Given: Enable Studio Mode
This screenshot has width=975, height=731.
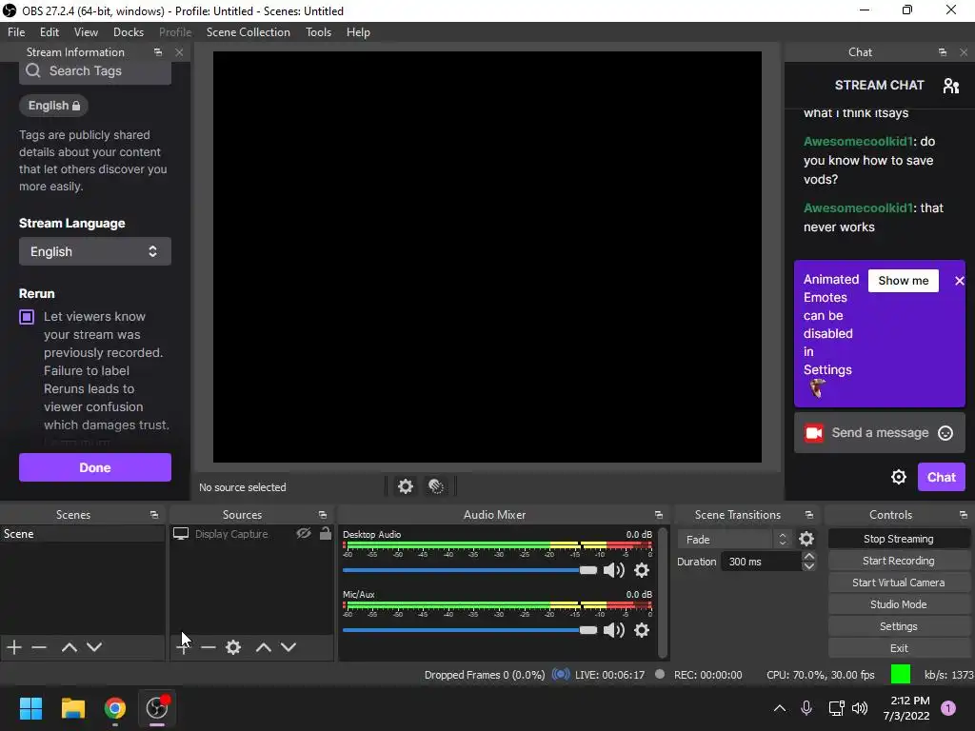Looking at the screenshot, I should pyautogui.click(x=899, y=604).
